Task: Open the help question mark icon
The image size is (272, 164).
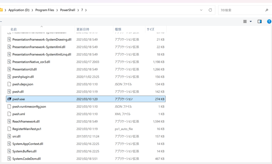Action: pos(269,21)
